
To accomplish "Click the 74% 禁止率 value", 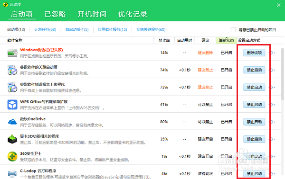I will pyautogui.click(x=164, y=70).
